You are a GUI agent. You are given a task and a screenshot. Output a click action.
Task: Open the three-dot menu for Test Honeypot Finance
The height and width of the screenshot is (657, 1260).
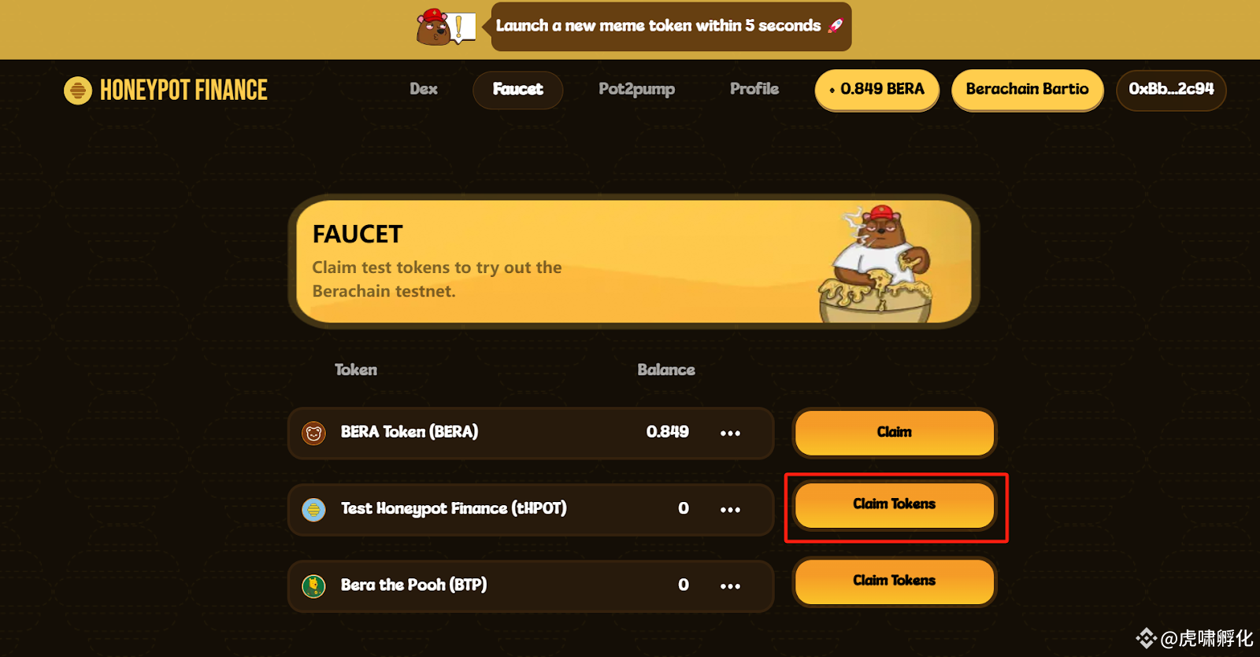[730, 510]
